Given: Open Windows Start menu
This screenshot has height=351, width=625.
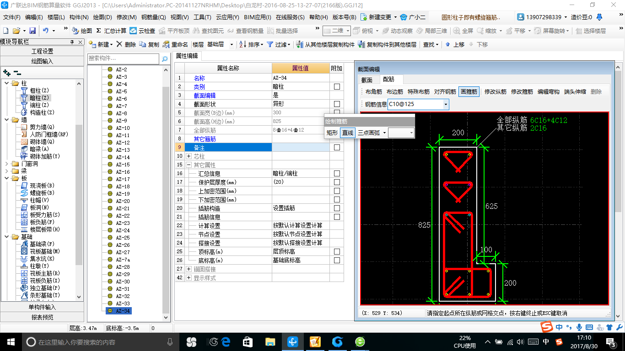Looking at the screenshot, I should 10,341.
